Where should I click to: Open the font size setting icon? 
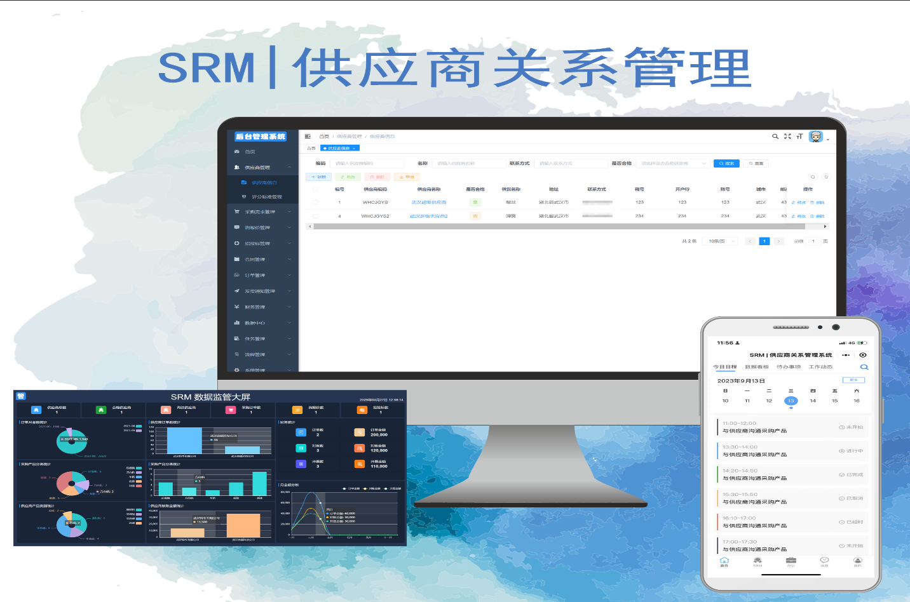pyautogui.click(x=799, y=137)
